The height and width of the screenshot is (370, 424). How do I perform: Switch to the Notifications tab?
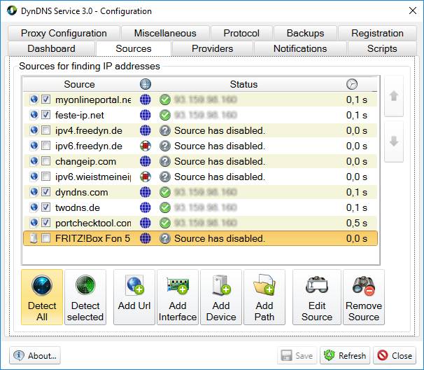pyautogui.click(x=300, y=48)
